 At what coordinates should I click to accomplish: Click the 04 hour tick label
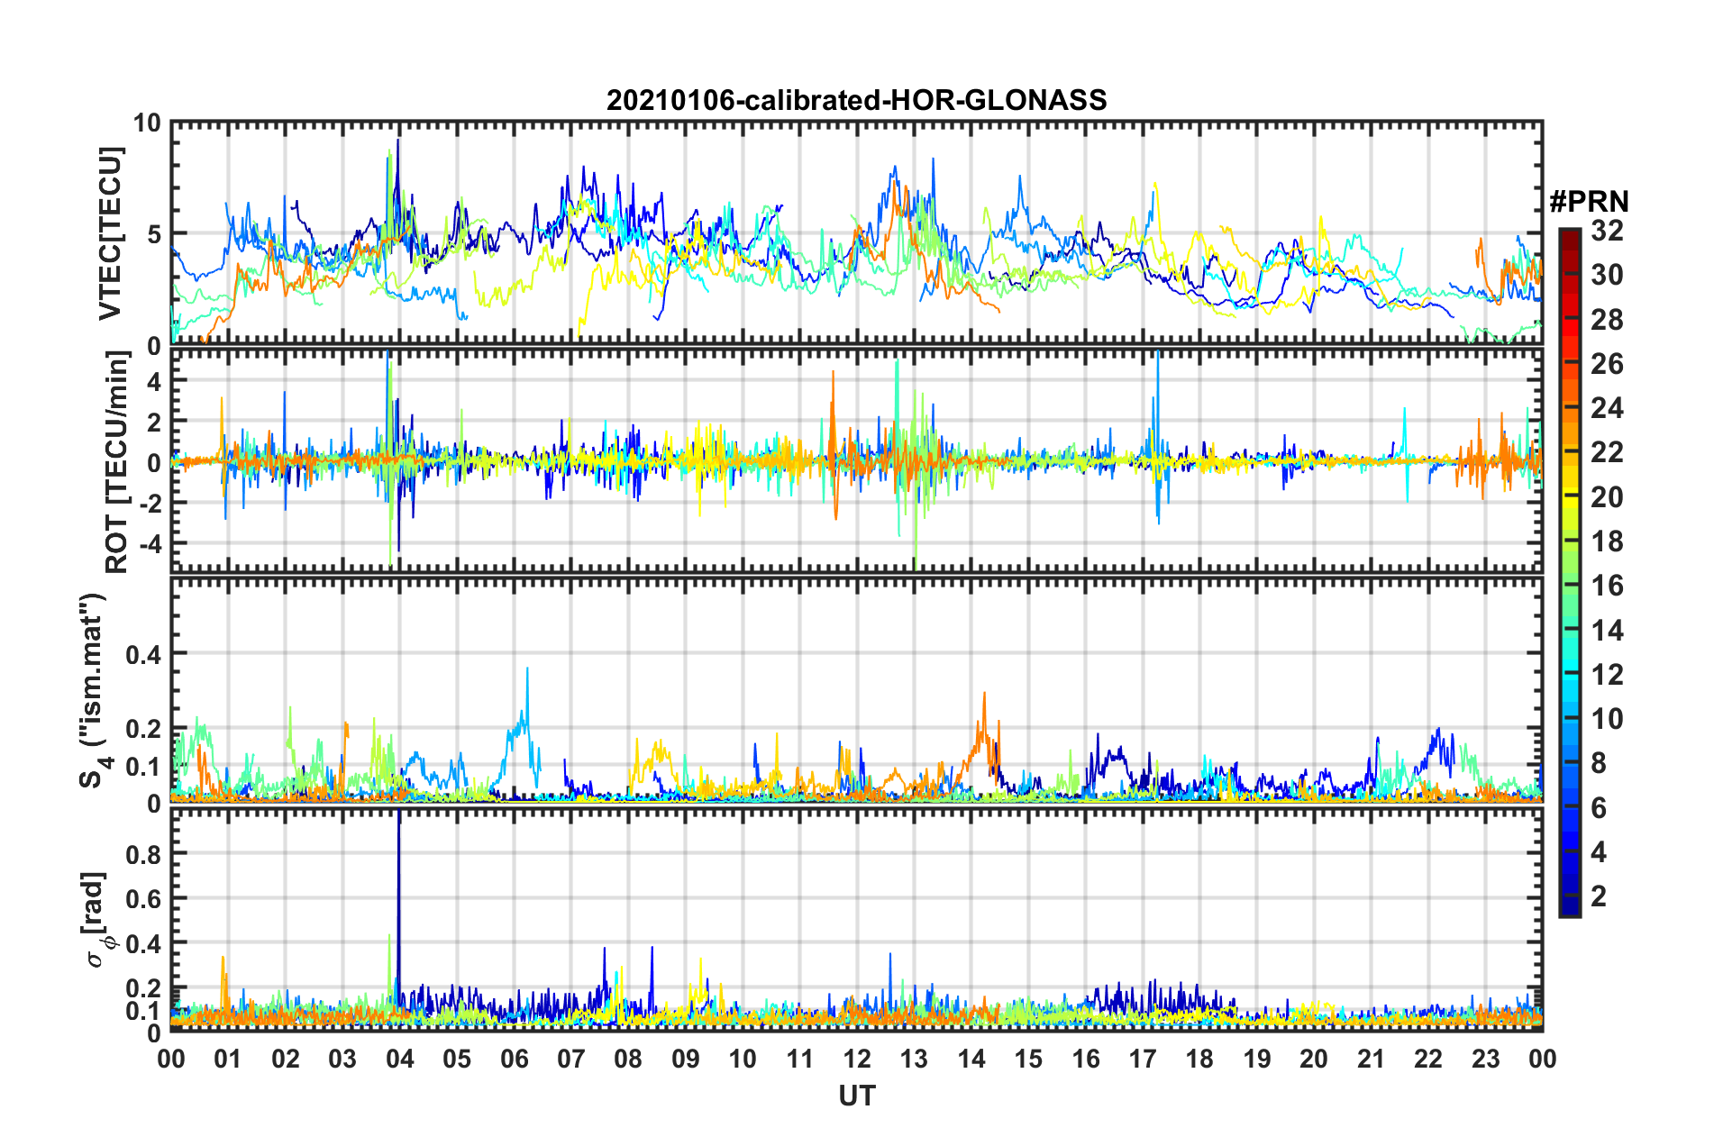coord(399,1059)
